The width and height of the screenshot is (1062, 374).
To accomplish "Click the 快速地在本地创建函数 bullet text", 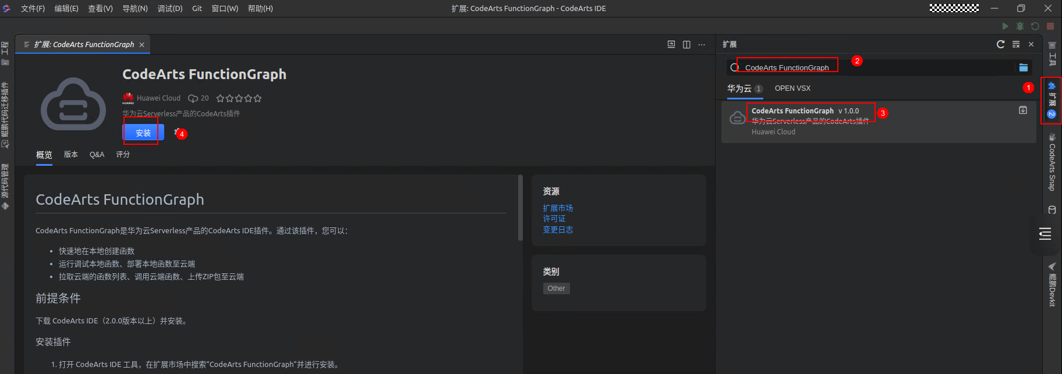I will (97, 251).
